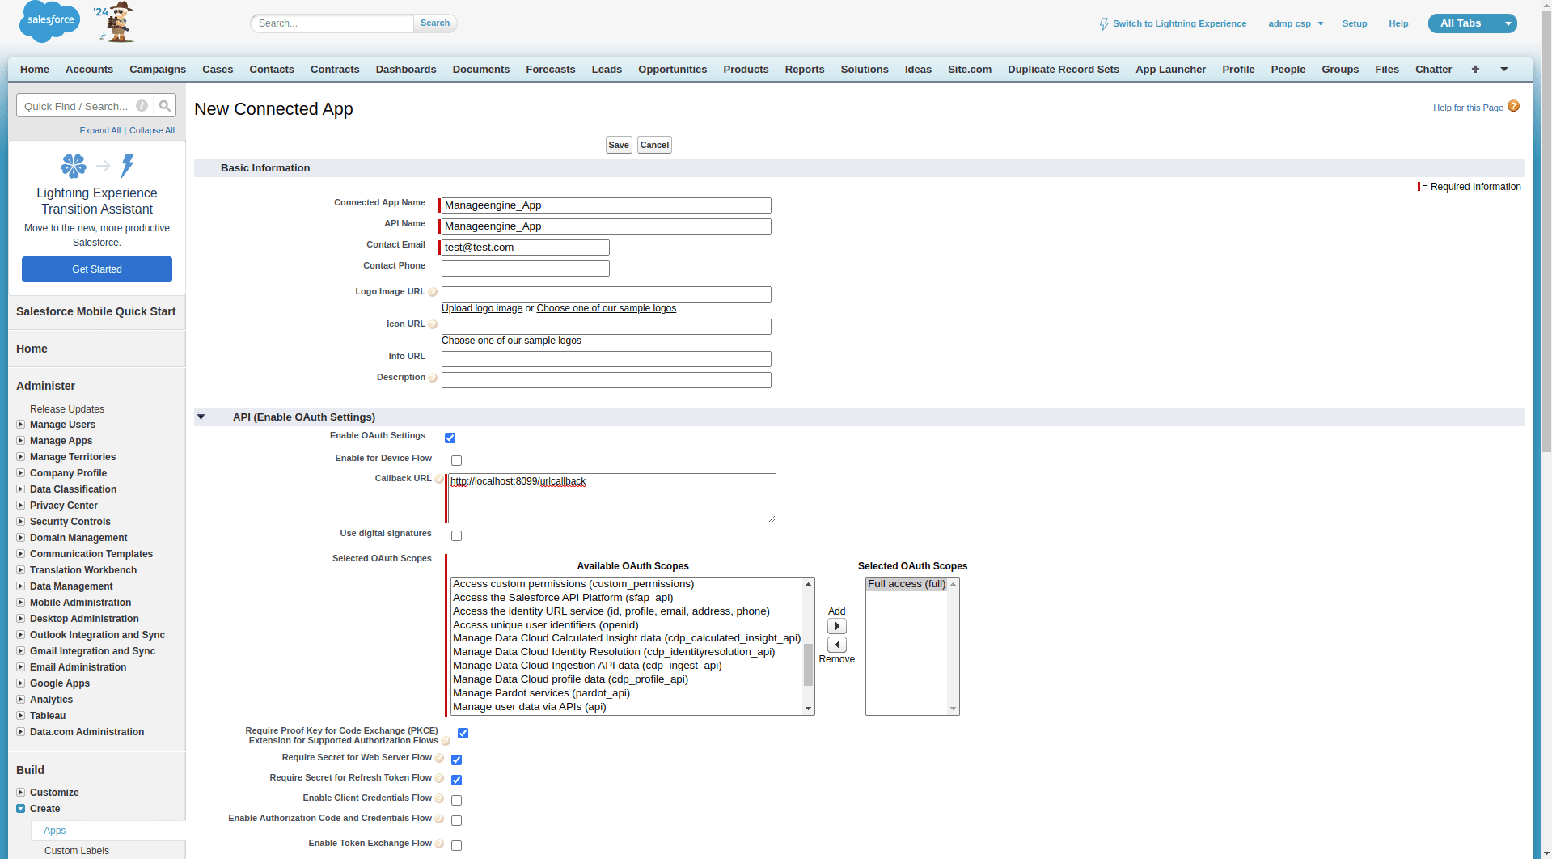Open the Quick Find search magnifier

point(164,105)
